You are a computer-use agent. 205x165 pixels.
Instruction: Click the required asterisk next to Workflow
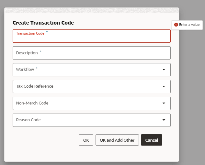point(37,68)
